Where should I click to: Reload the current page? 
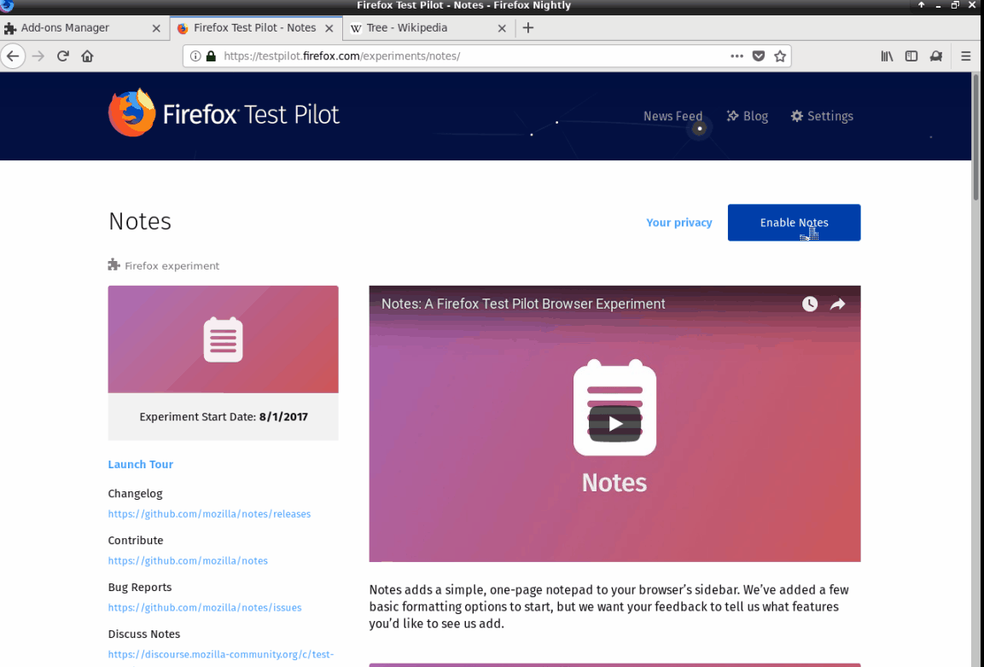(x=62, y=56)
